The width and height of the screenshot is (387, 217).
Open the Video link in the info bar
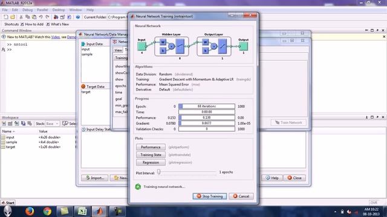[x=55, y=37]
